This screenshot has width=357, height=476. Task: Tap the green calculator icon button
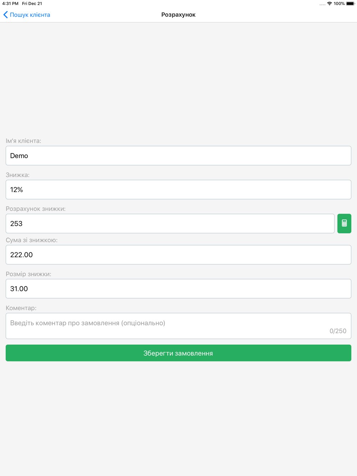[x=344, y=223]
